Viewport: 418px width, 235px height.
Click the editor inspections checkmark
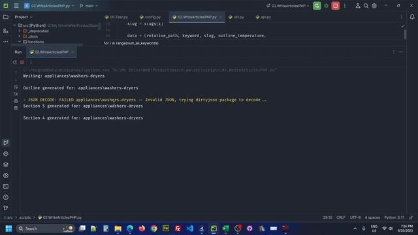click(x=403, y=26)
